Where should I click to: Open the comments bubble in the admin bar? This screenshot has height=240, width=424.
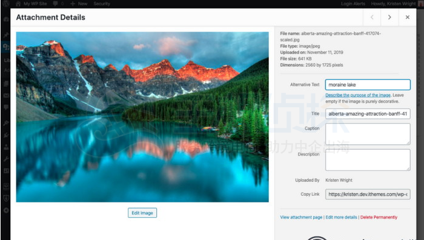(x=56, y=4)
